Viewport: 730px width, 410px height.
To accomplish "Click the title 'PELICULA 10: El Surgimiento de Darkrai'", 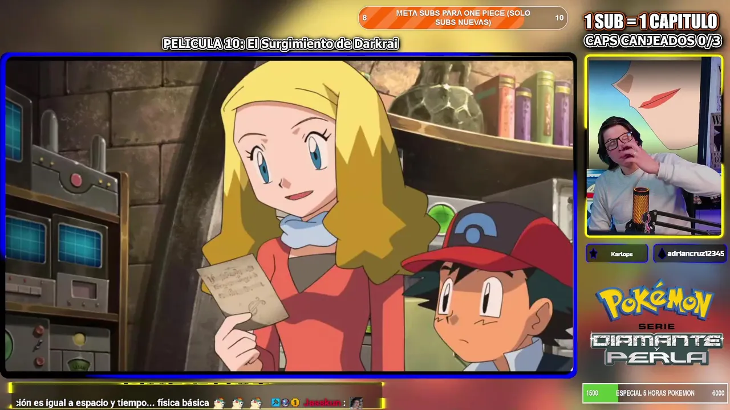I will coord(281,44).
